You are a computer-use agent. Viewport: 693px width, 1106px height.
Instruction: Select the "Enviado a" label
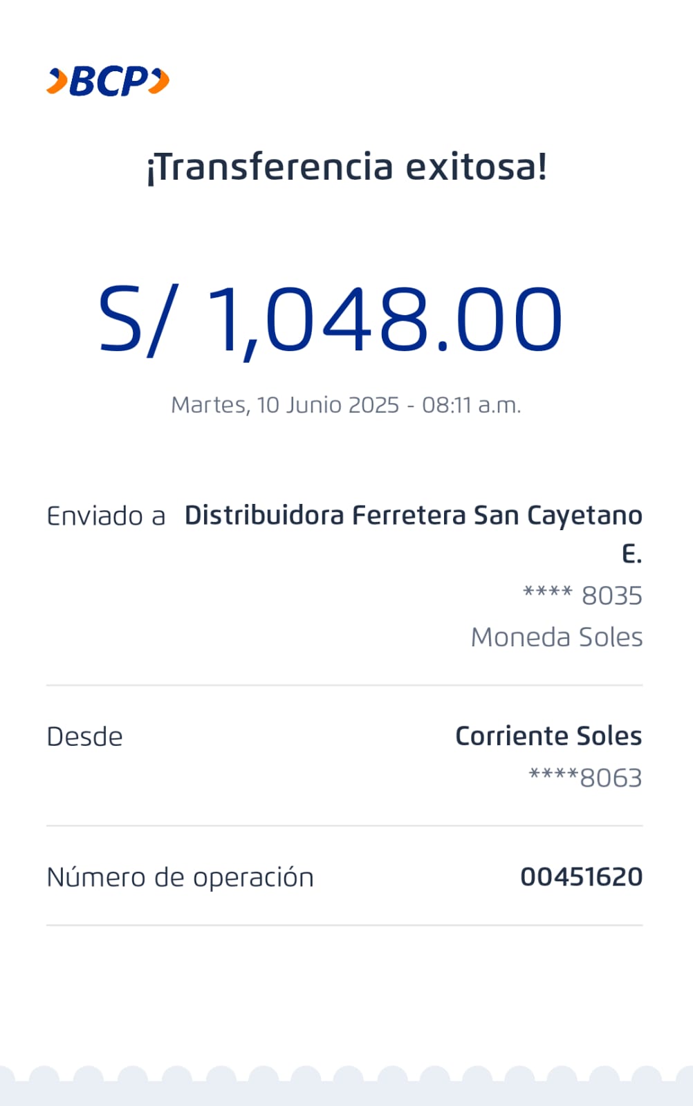pyautogui.click(x=106, y=516)
